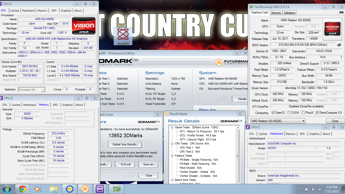Click the Save as... button
The height and width of the screenshot is (194, 345).
point(149,164)
